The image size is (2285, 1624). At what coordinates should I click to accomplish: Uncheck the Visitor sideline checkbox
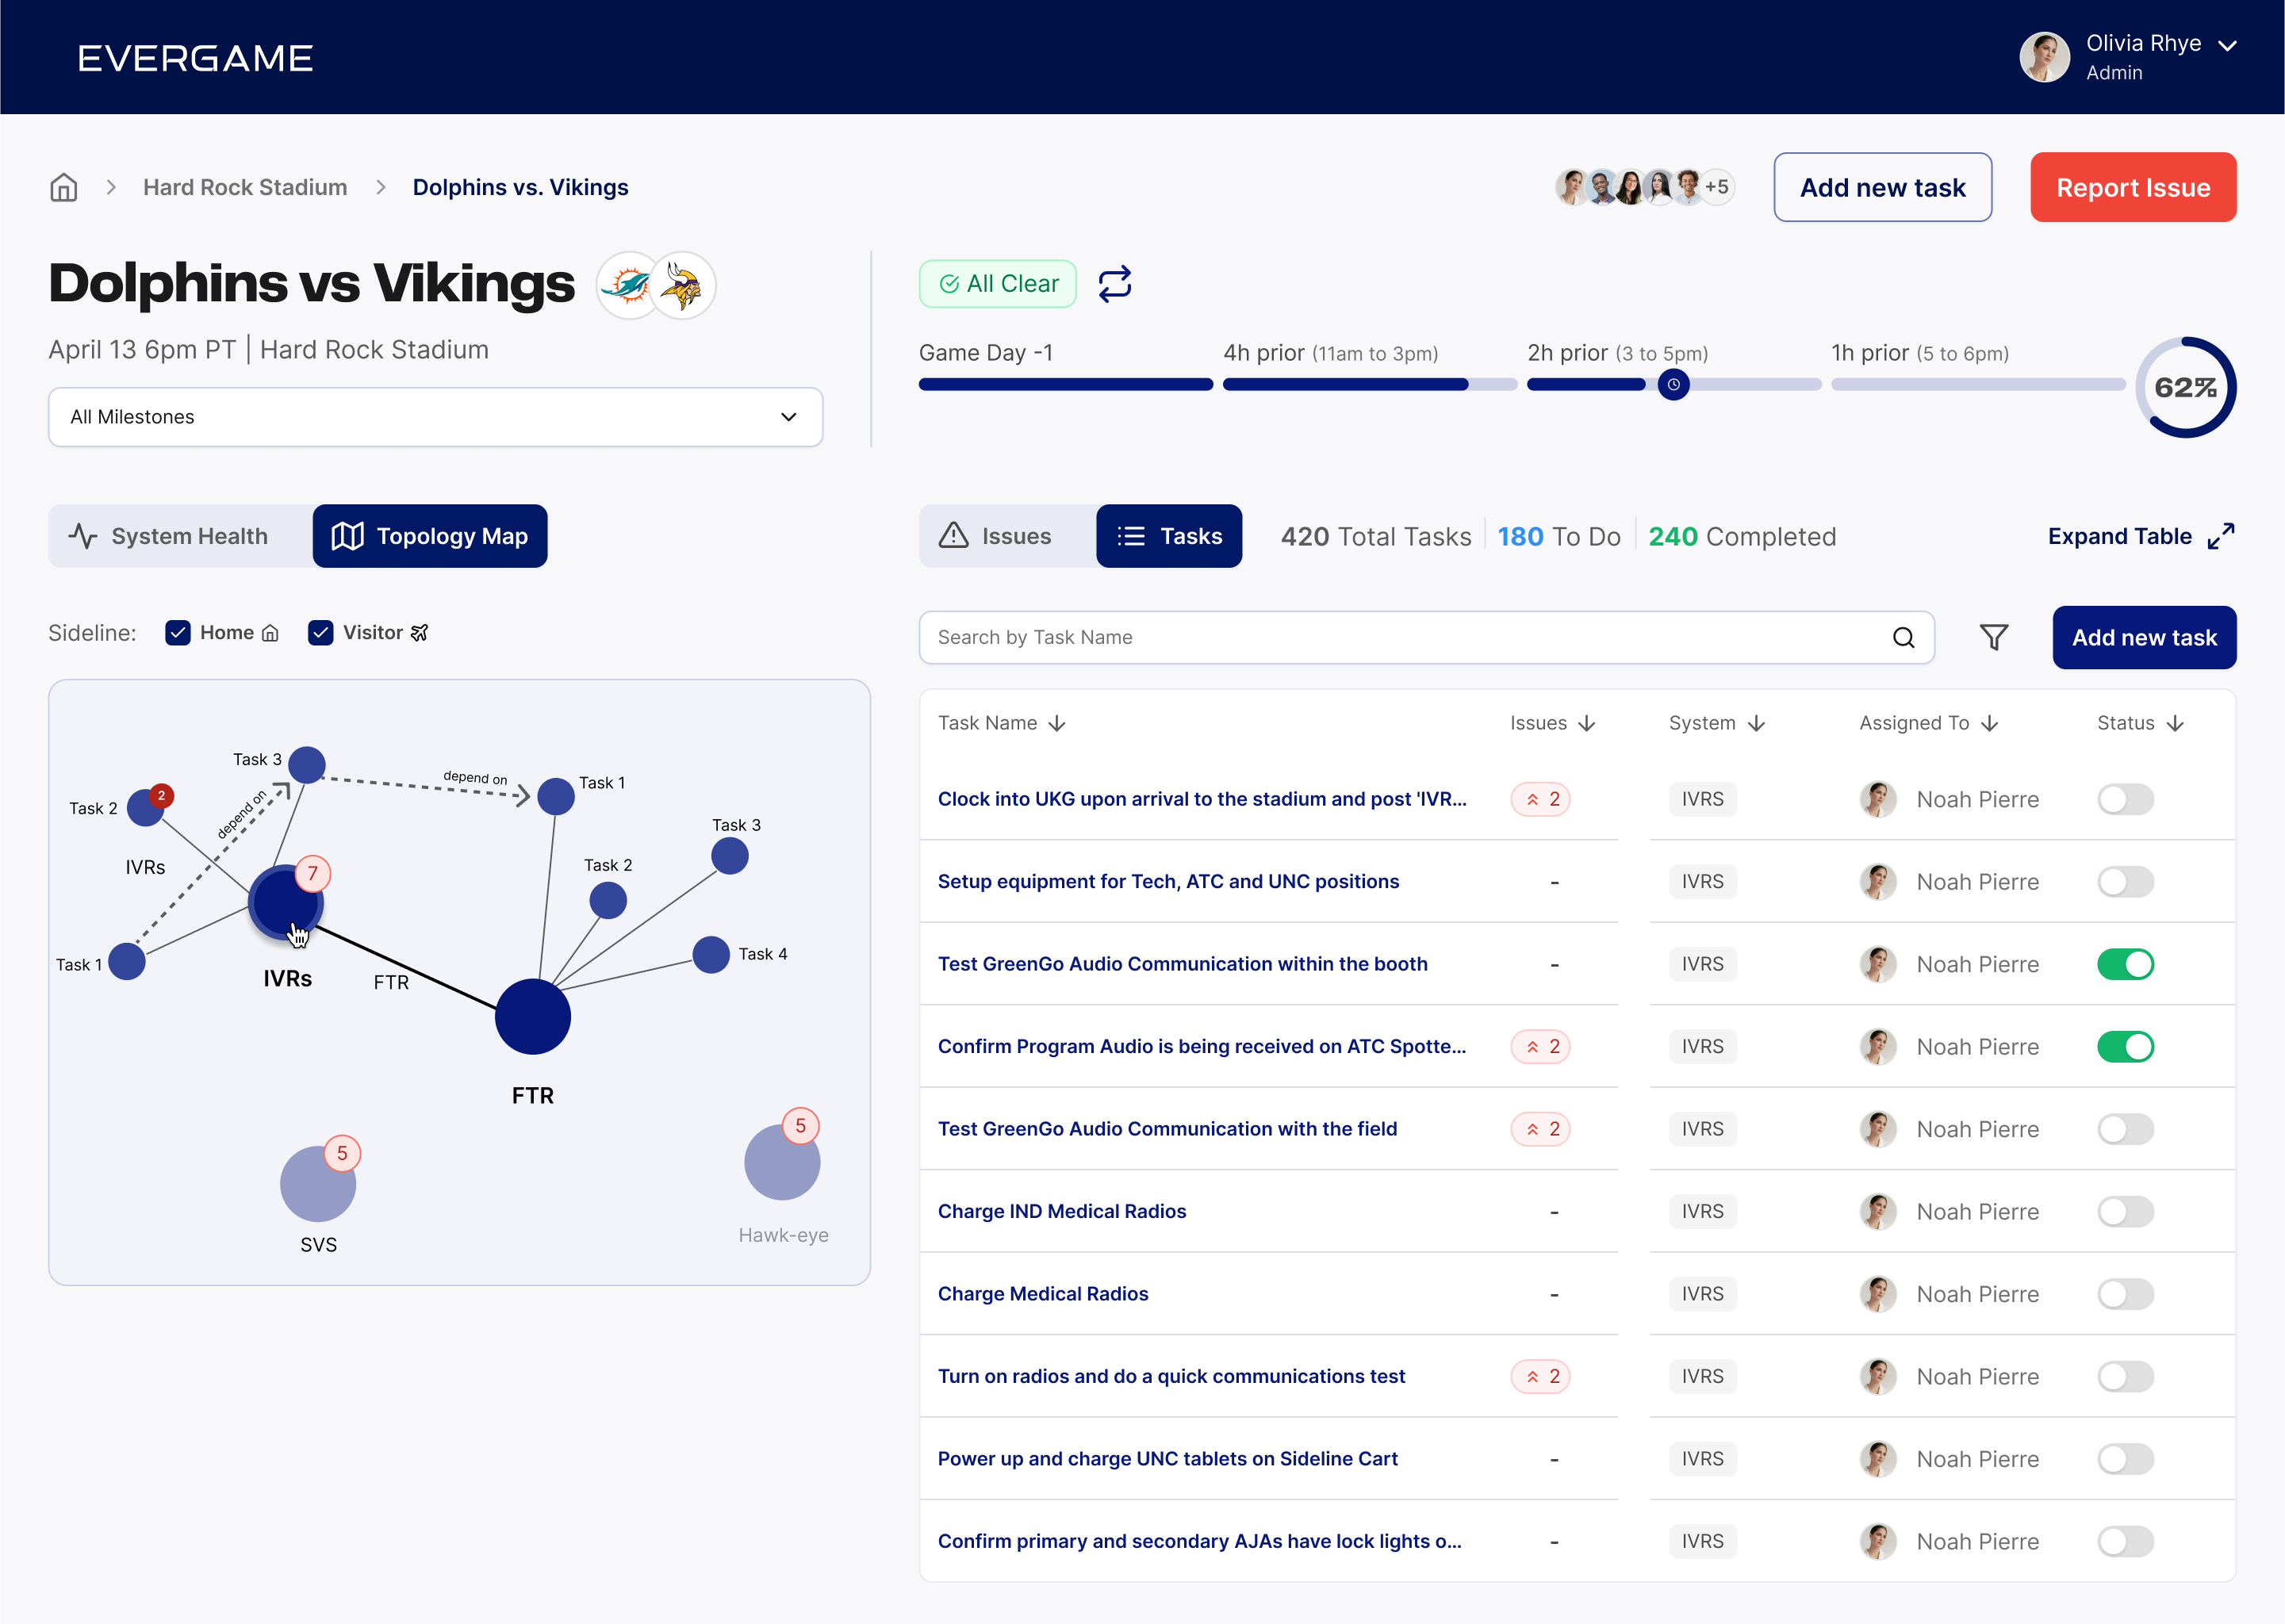pyautogui.click(x=321, y=633)
